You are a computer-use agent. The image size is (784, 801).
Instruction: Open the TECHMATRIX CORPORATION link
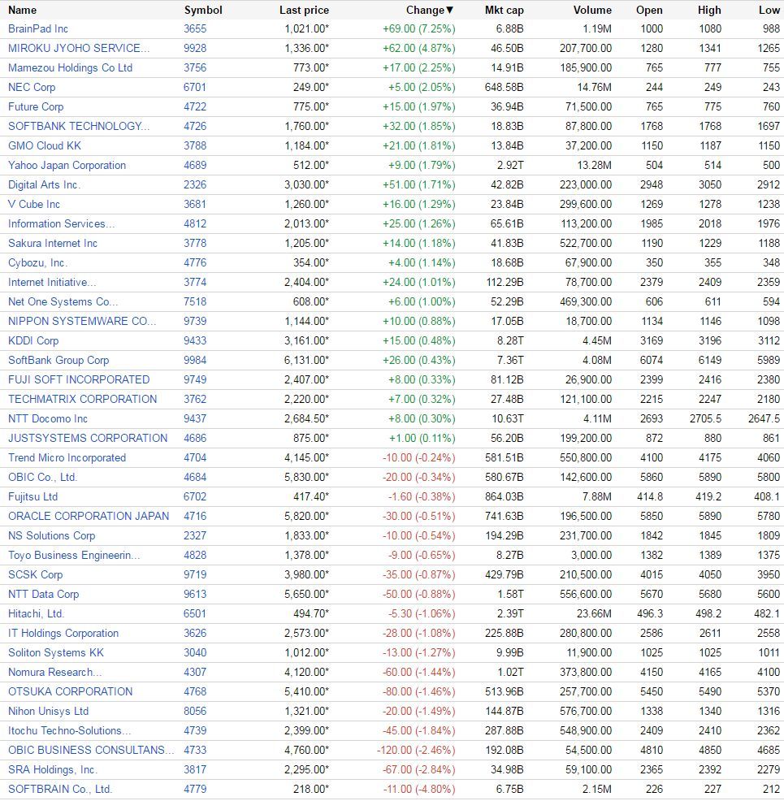point(82,399)
